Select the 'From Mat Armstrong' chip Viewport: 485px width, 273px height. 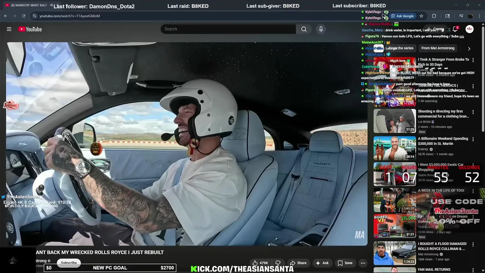pos(438,48)
